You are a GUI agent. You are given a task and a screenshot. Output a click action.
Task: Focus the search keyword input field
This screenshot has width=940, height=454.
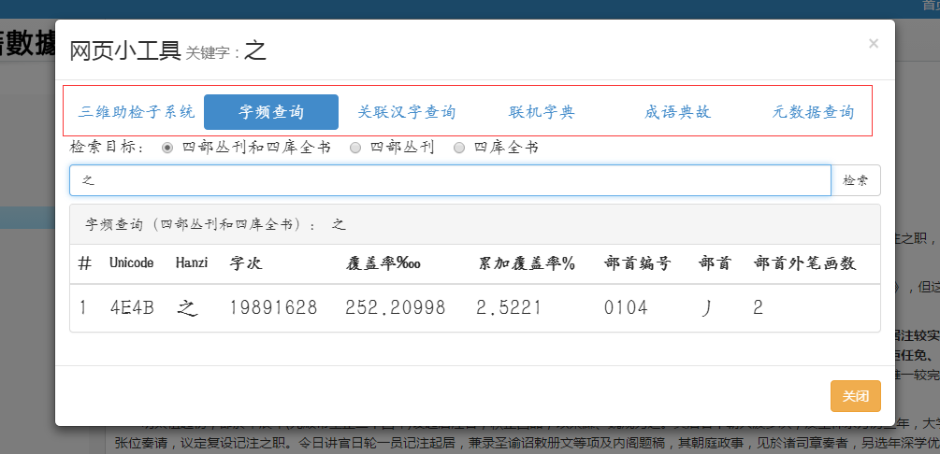(x=449, y=180)
